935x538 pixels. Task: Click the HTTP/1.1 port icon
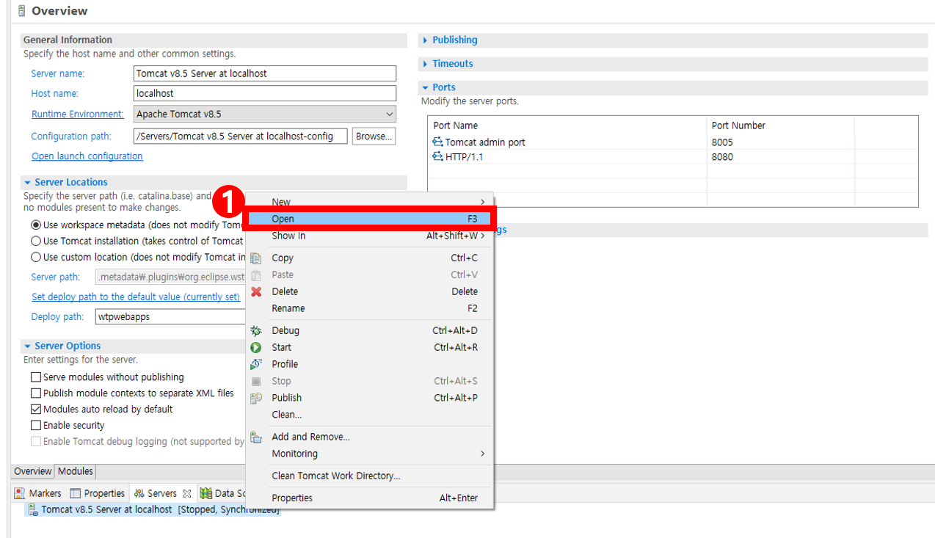(x=438, y=157)
